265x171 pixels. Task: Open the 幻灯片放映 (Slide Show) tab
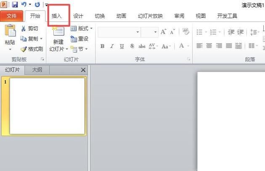(x=150, y=16)
